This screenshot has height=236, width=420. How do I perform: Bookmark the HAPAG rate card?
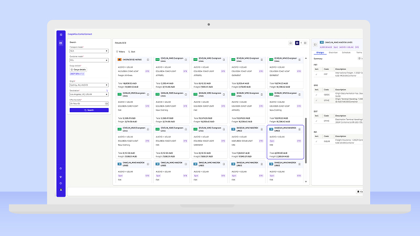[x=148, y=60]
